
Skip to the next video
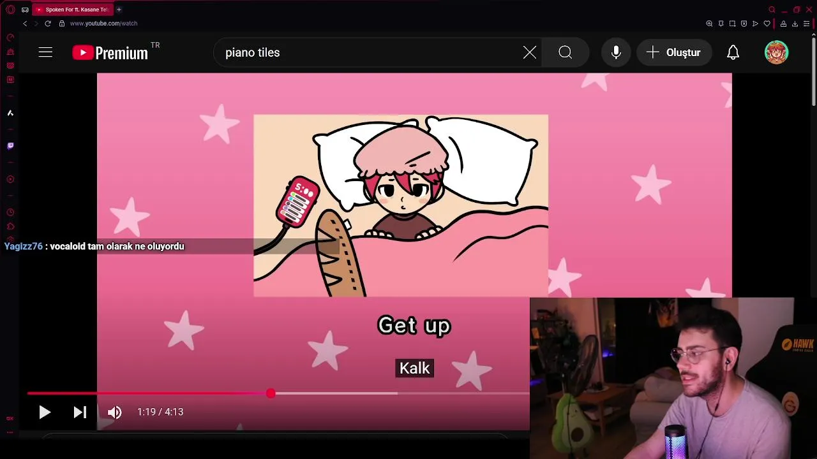[80, 412]
